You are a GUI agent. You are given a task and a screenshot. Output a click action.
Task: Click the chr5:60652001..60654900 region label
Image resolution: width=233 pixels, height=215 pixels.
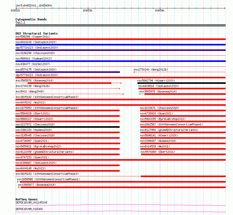point(34,5)
